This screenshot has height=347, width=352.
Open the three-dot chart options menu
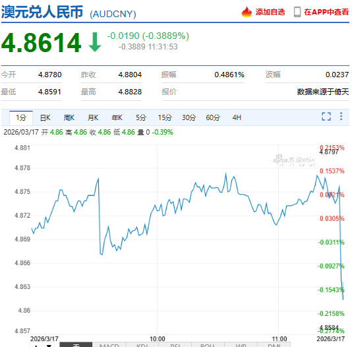click(341, 116)
